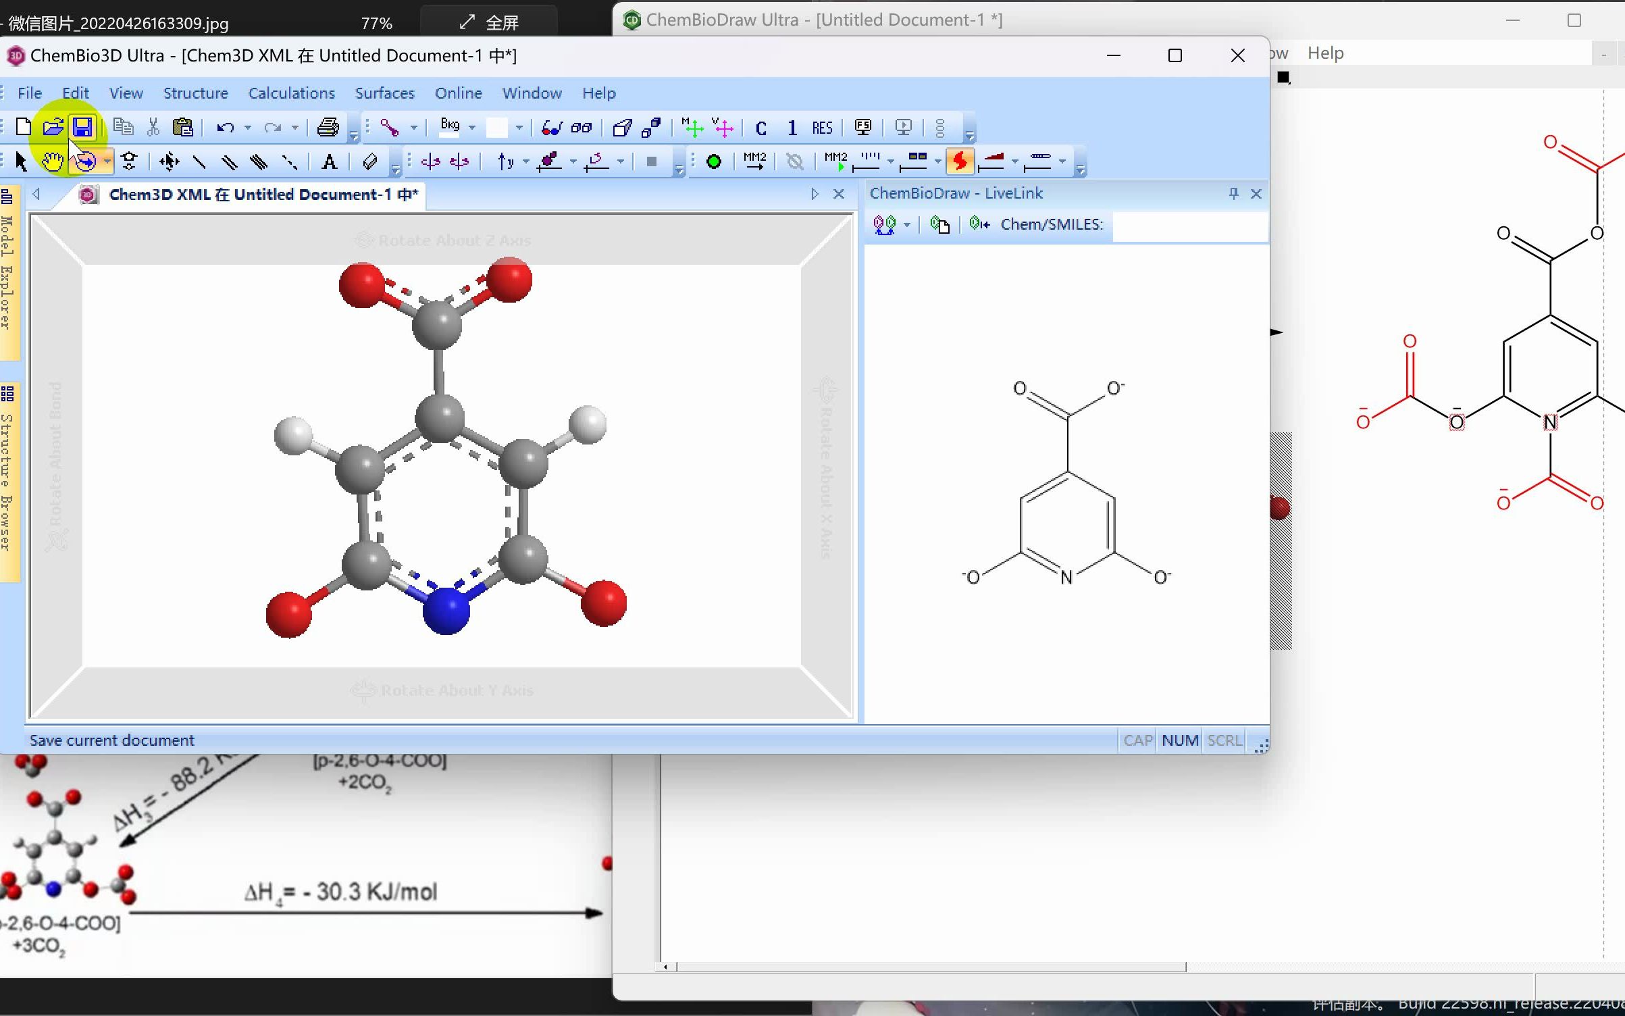Select the Text building tool
1625x1016 pixels.
point(329,161)
